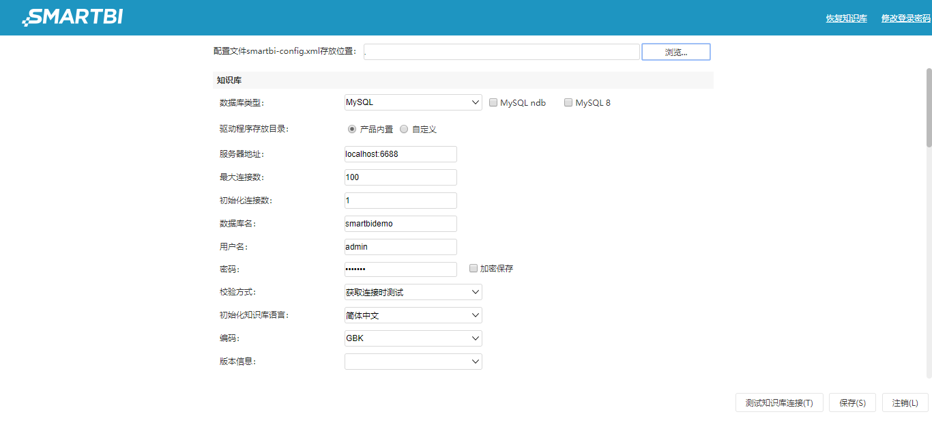
Task: Open the 校验方式 dropdown
Action: [413, 292]
